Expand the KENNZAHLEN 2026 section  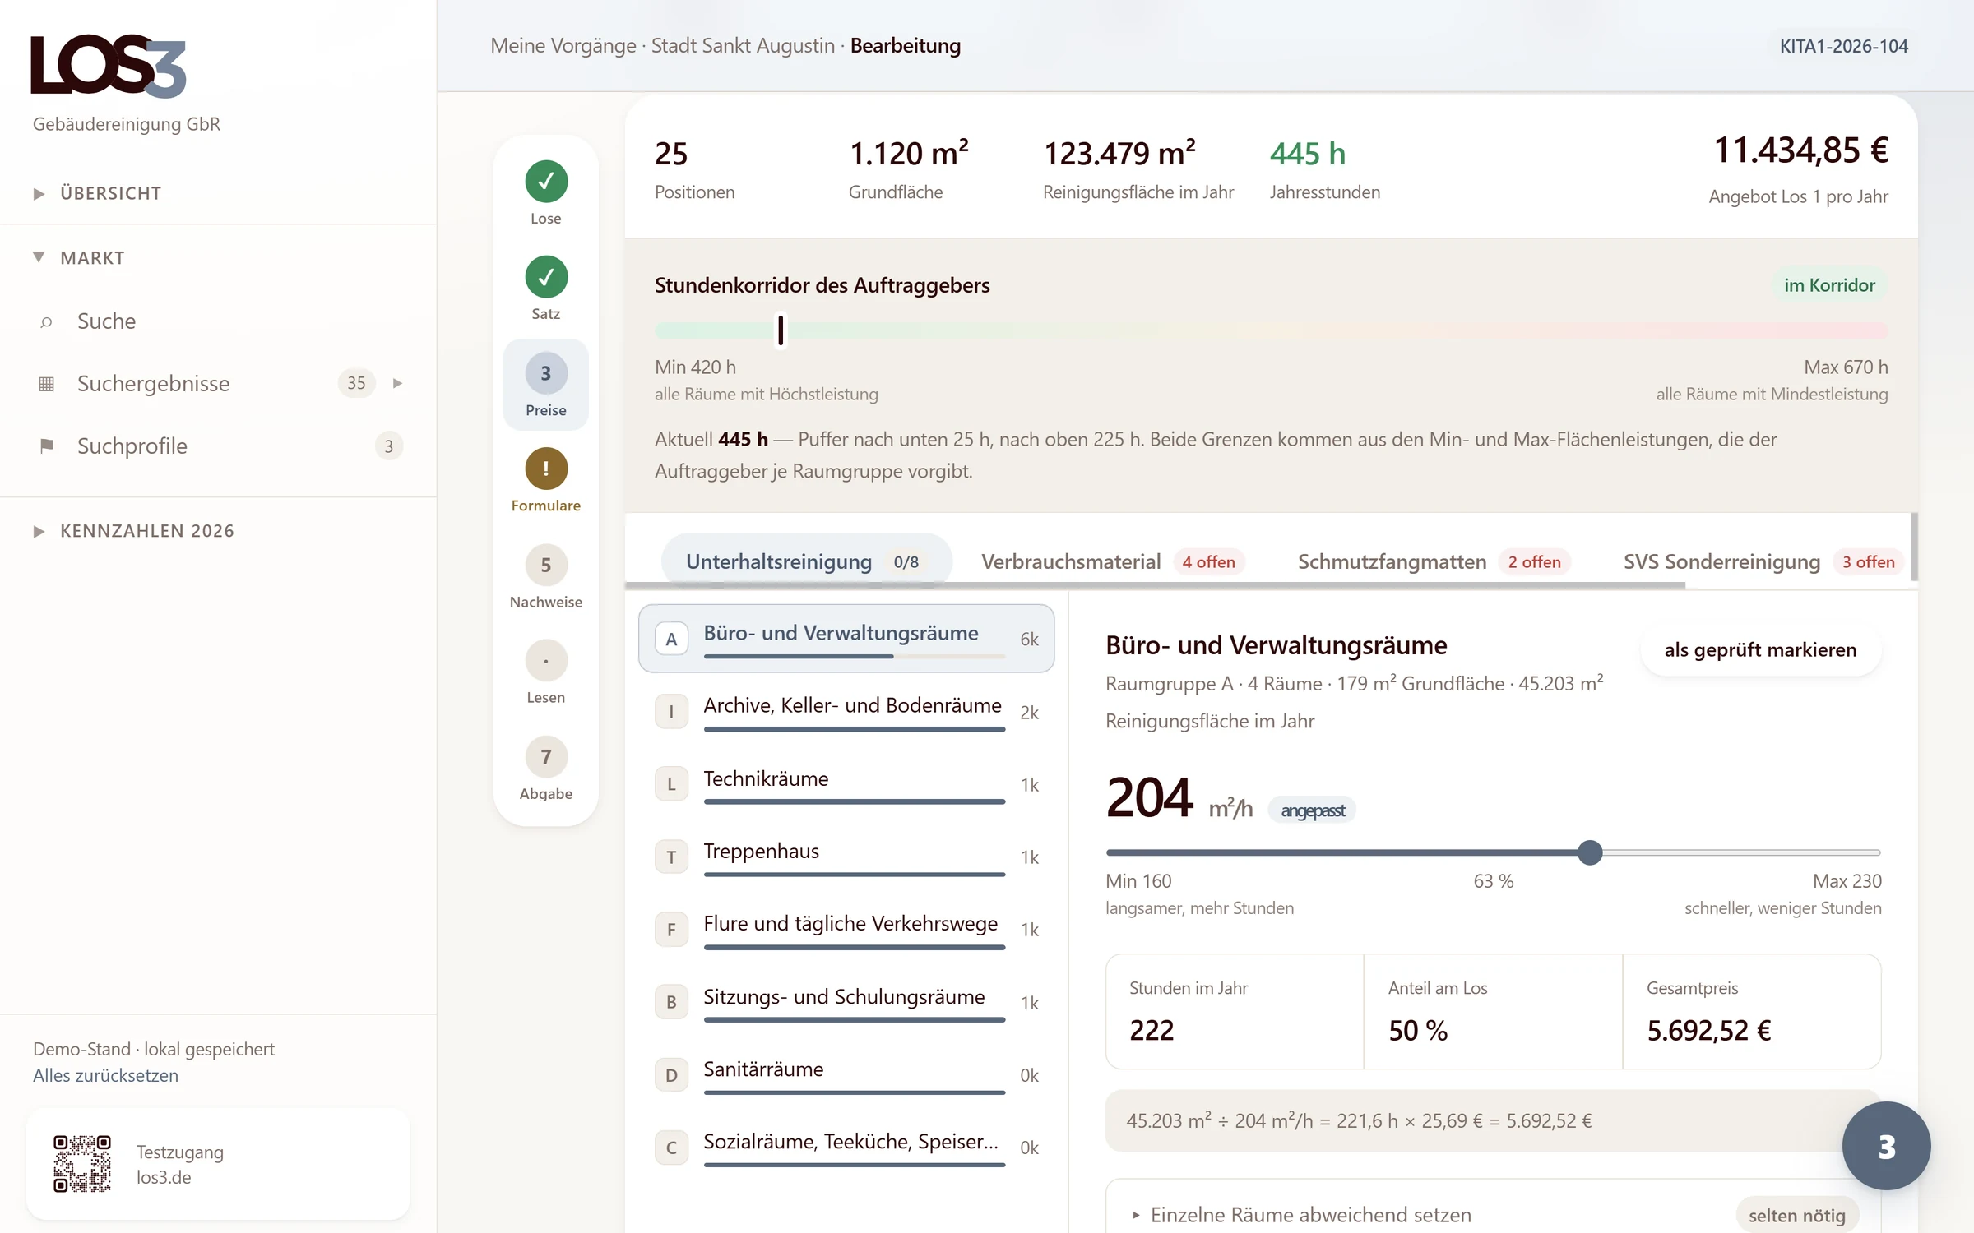click(x=133, y=531)
